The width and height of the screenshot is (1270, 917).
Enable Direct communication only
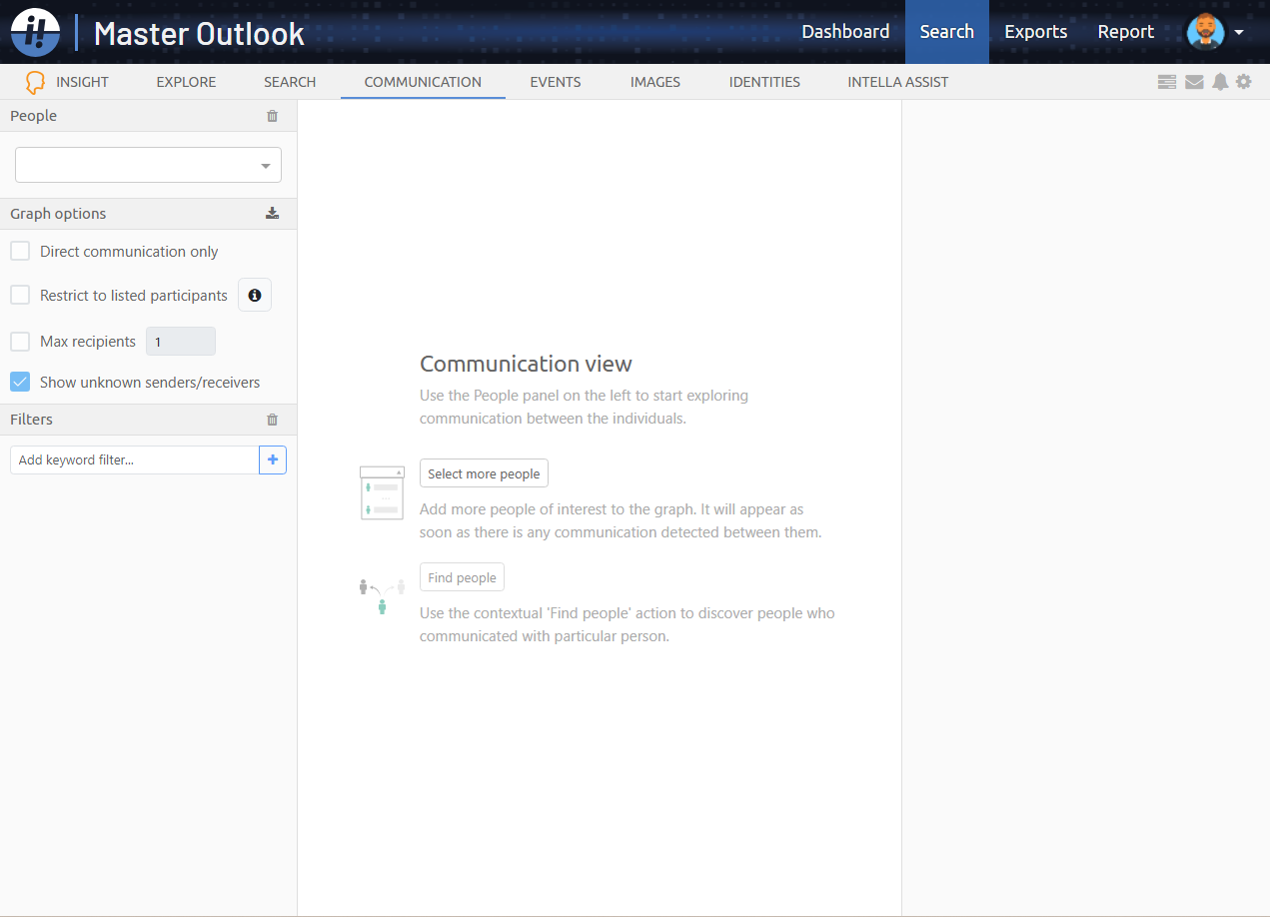[x=20, y=251]
